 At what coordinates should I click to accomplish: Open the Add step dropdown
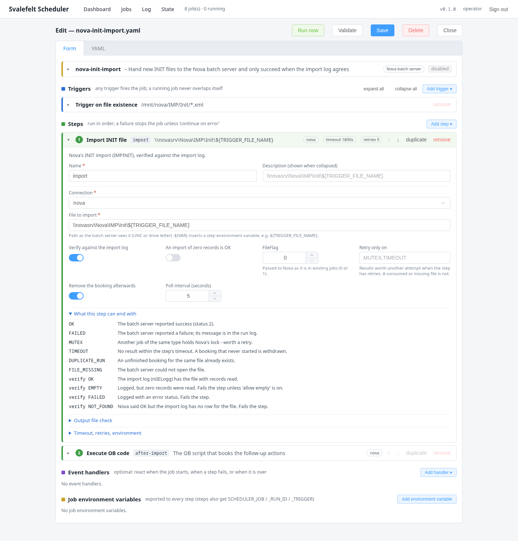point(441,124)
